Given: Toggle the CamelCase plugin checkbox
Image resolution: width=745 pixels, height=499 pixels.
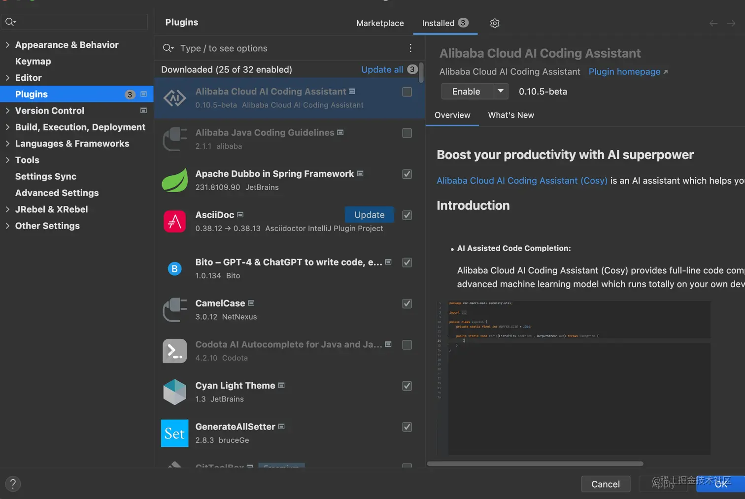Looking at the screenshot, I should click(x=407, y=303).
